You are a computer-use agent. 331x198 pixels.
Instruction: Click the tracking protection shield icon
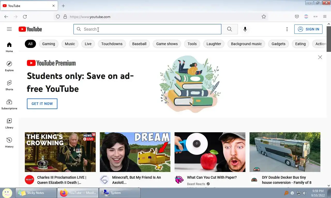(58, 17)
